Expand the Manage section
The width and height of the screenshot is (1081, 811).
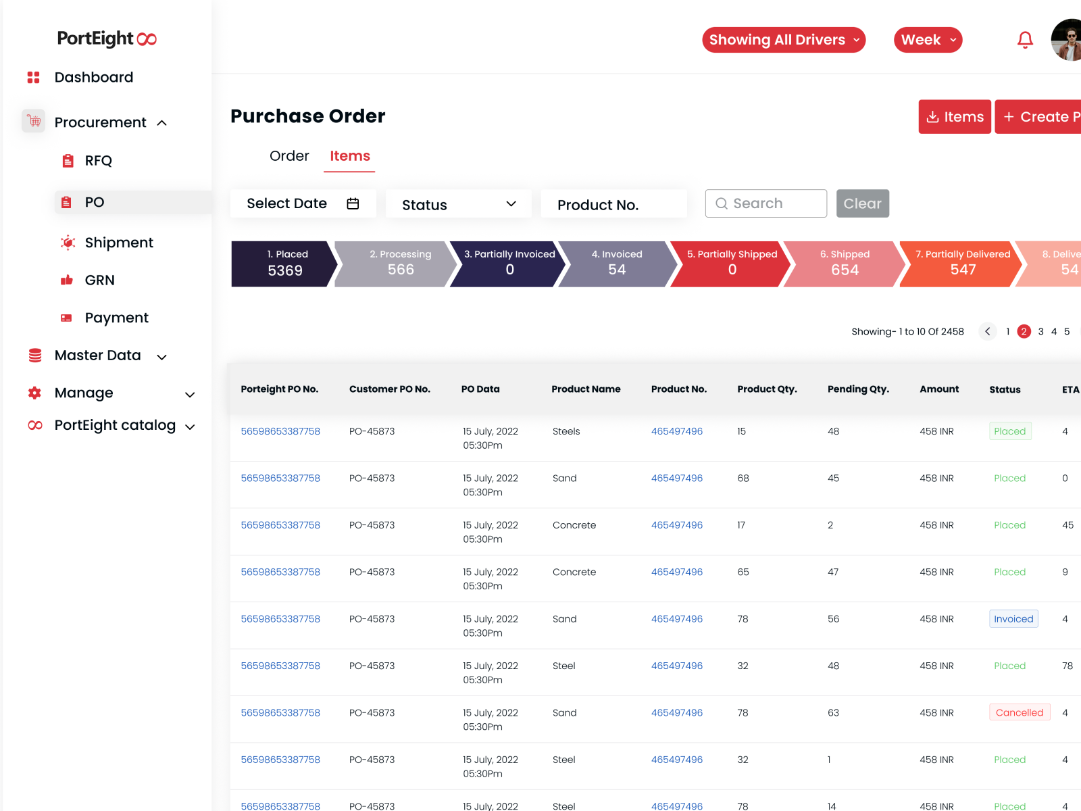(190, 394)
